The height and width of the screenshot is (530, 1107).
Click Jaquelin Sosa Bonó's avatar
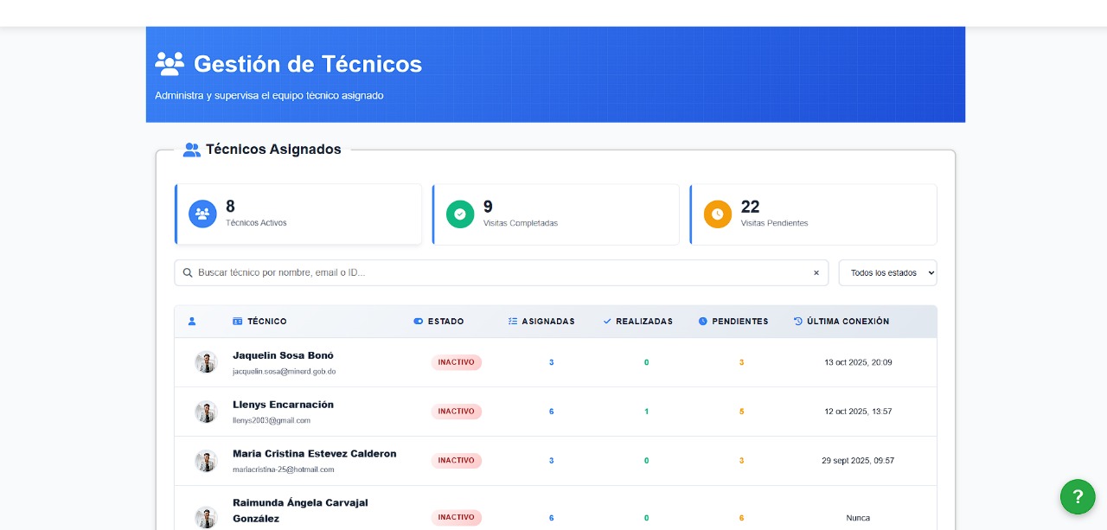(x=206, y=362)
